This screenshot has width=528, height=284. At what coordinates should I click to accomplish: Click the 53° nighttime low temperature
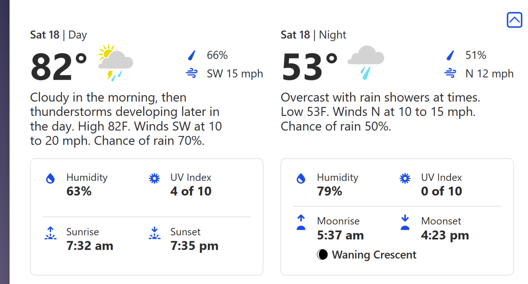310,67
